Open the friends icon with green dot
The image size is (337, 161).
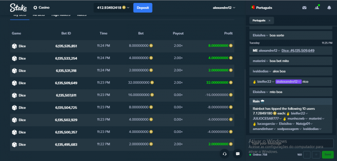pos(317,8)
